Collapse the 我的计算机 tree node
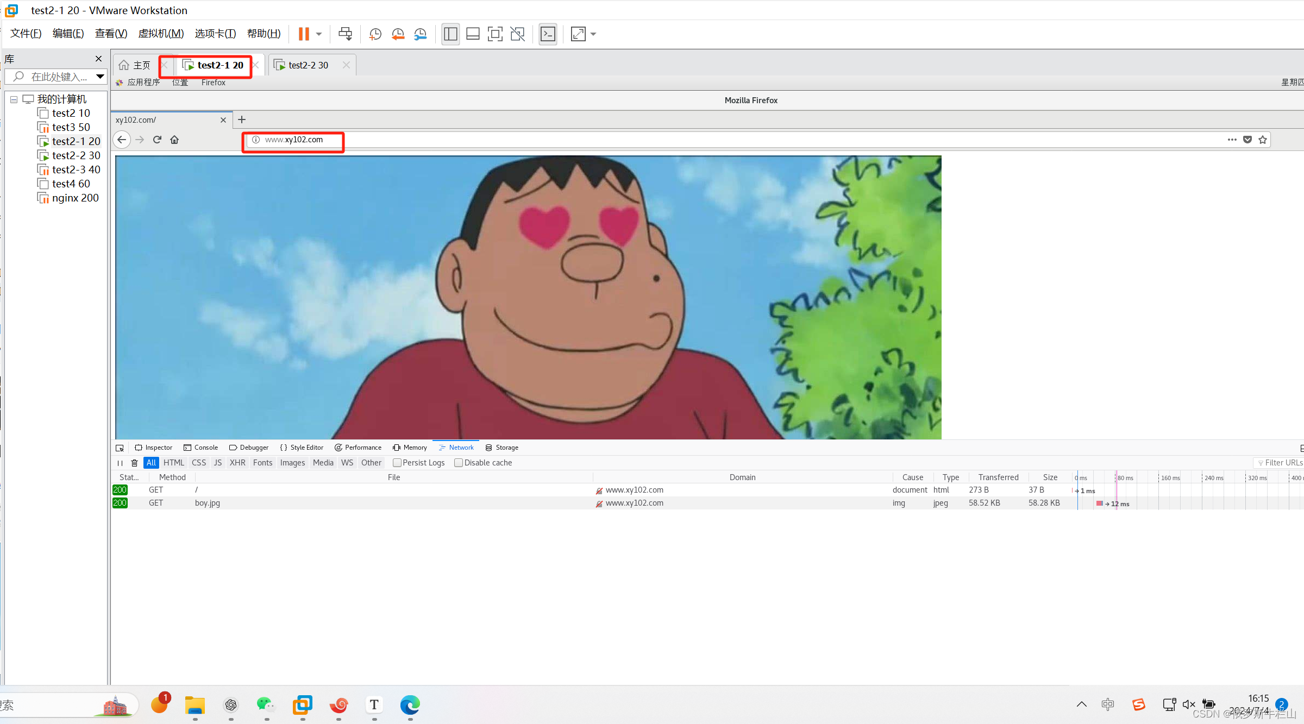The width and height of the screenshot is (1304, 724). pyautogui.click(x=14, y=99)
